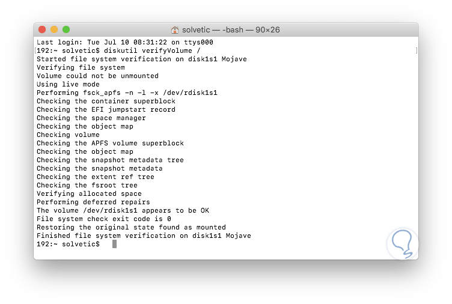The width and height of the screenshot is (452, 304).
Task: Click 'Volume could not be unmounted' line
Action: (x=97, y=76)
